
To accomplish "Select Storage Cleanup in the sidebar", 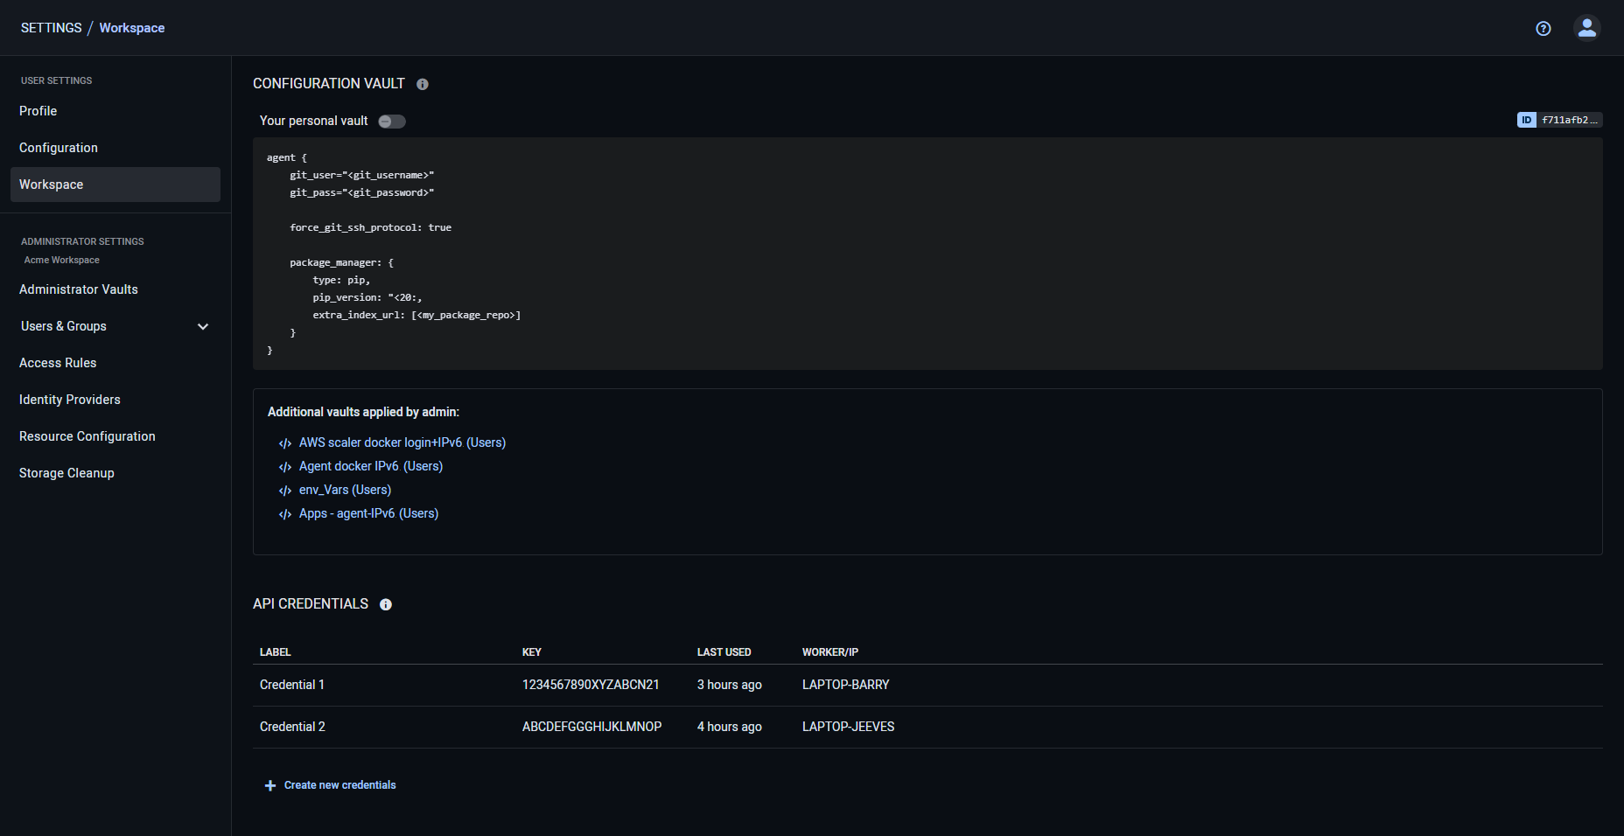I will pyautogui.click(x=66, y=472).
